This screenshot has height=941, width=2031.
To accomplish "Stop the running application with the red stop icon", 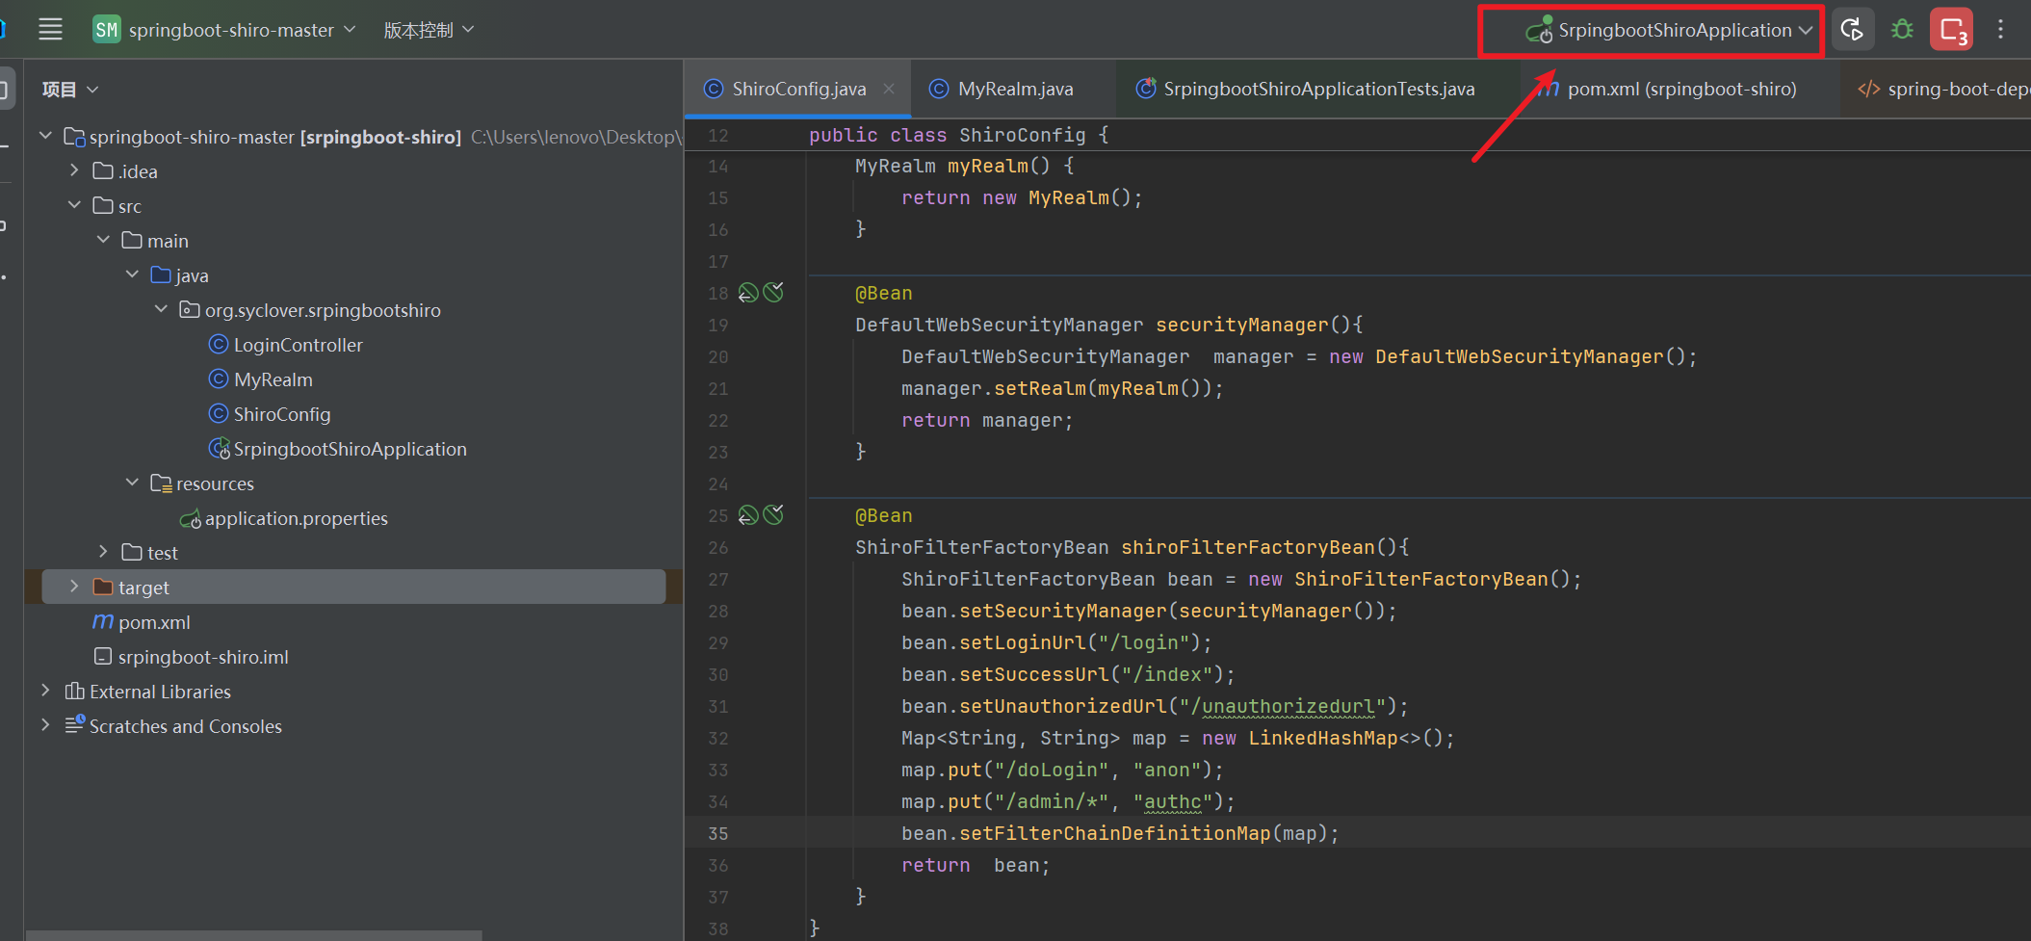I will (1952, 30).
